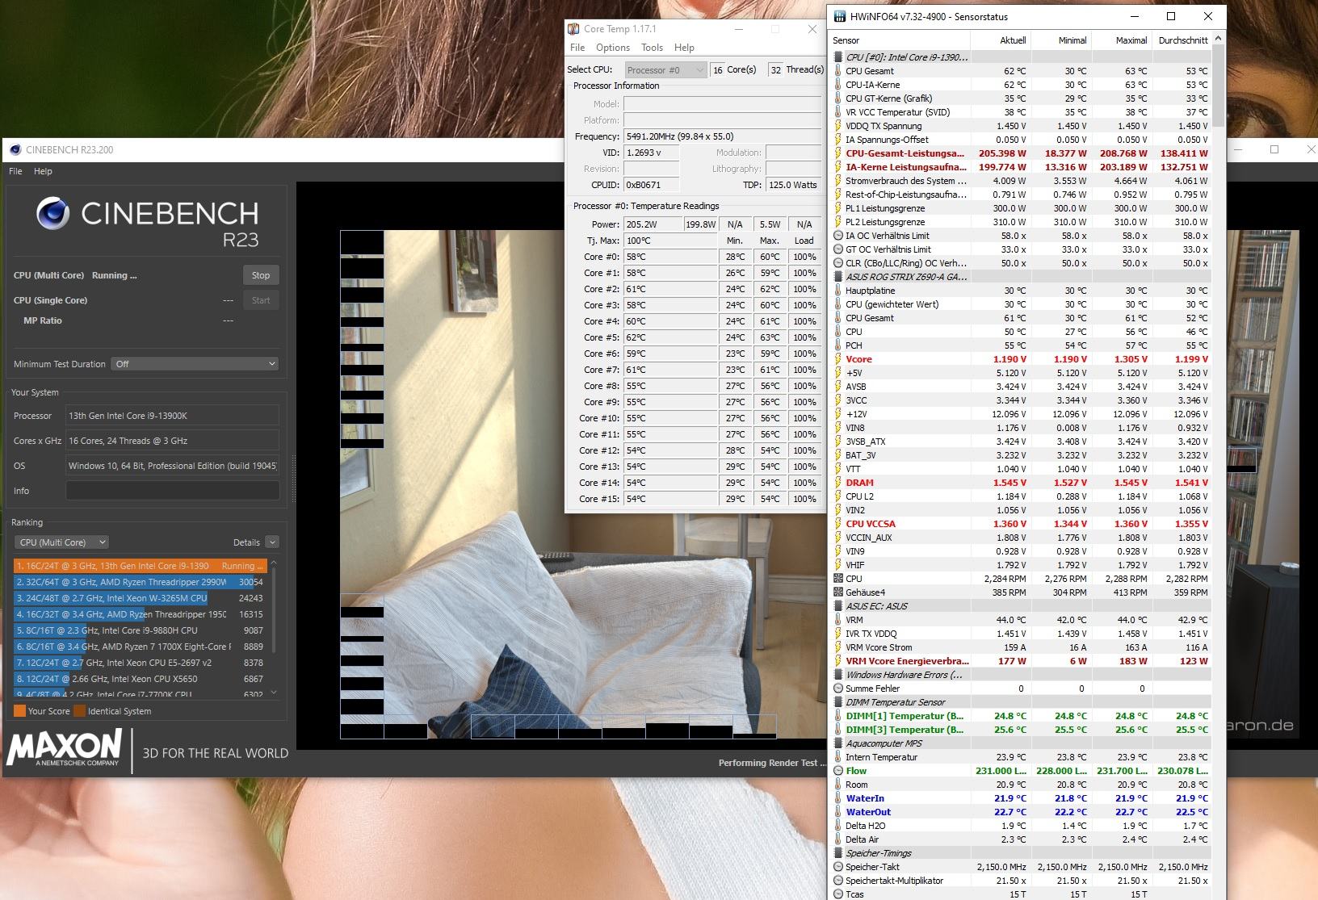Click thermometer icon beside CPU GT-Kerne (Grafik)
The width and height of the screenshot is (1318, 900).
[x=837, y=98]
